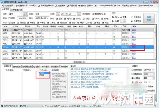Screen dimensions: 159x108
Task: Click the 查询车票 button
Action: [149, 18]
